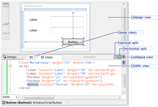Select the Button control on the design surface

[x=73, y=42]
